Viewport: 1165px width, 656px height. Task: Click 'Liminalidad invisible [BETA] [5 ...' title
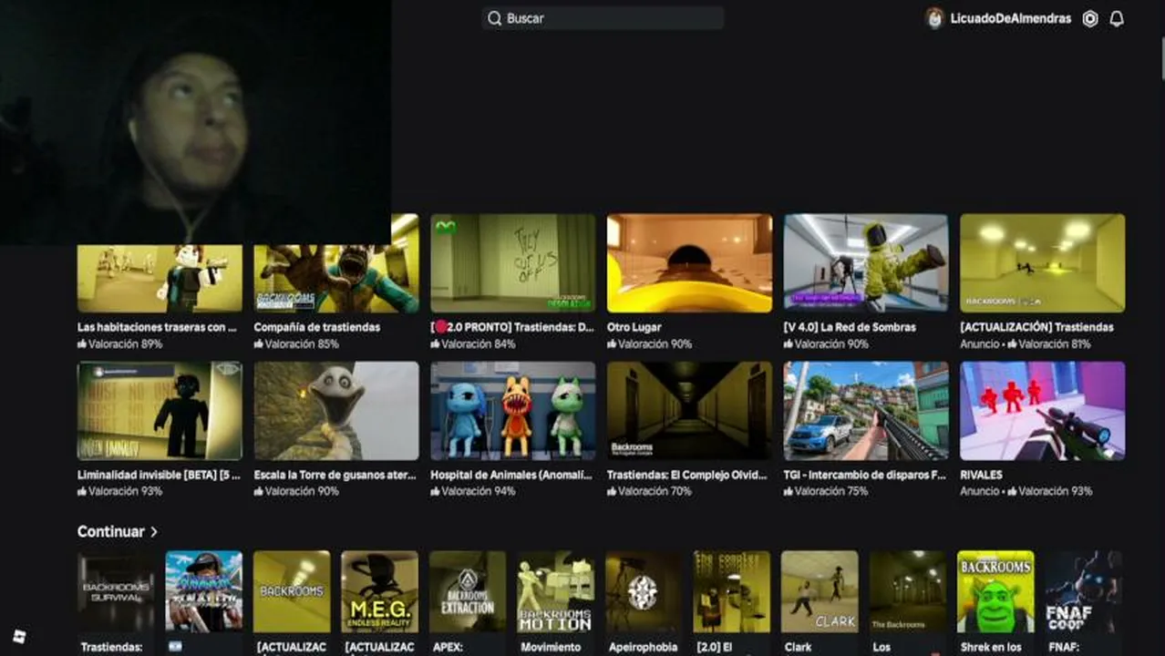click(x=159, y=475)
